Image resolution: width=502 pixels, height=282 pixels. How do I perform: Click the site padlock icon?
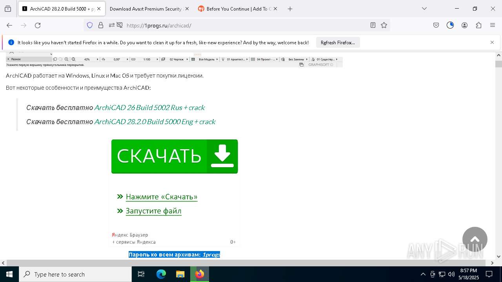[x=101, y=25]
